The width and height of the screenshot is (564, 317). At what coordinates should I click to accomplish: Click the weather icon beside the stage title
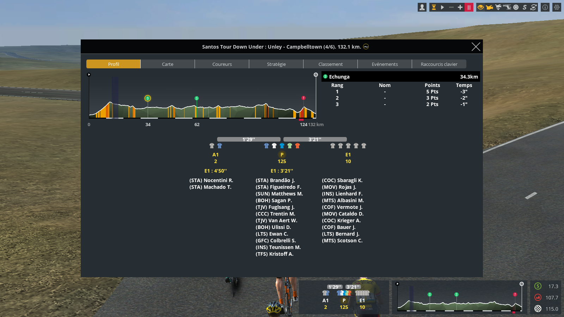366,46
